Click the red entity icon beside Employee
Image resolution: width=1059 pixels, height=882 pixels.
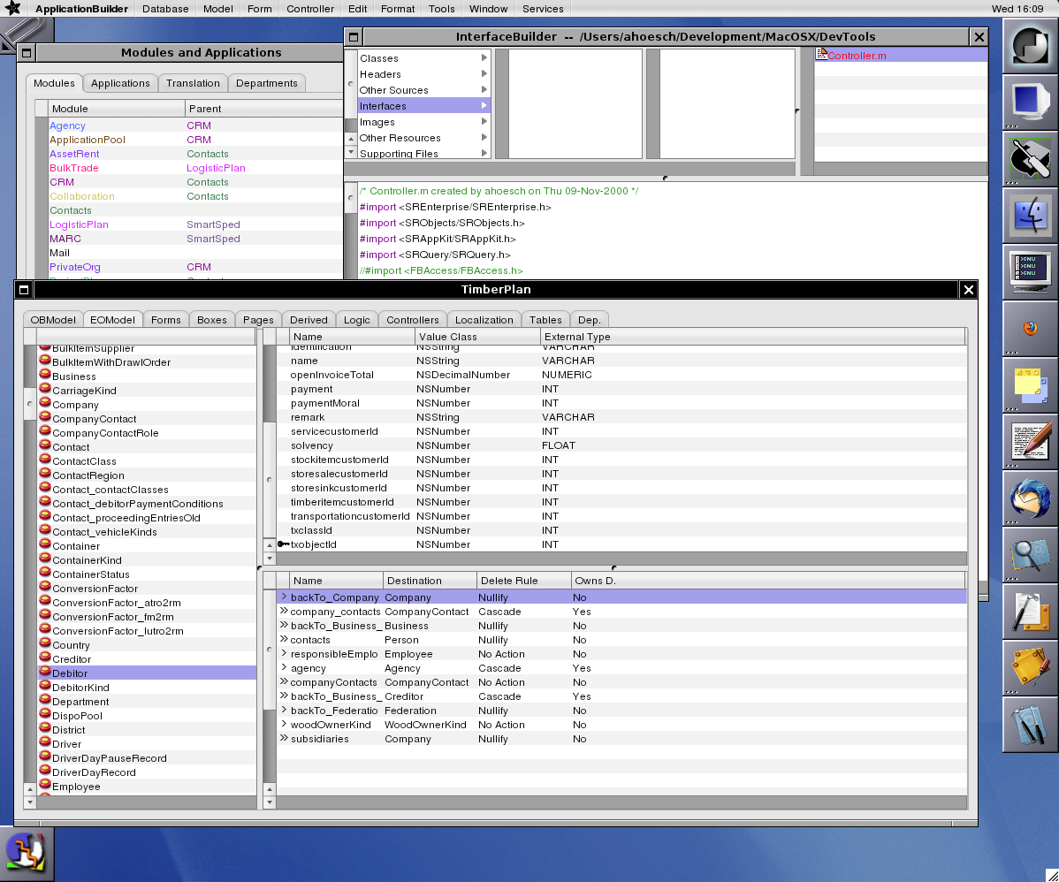[45, 785]
